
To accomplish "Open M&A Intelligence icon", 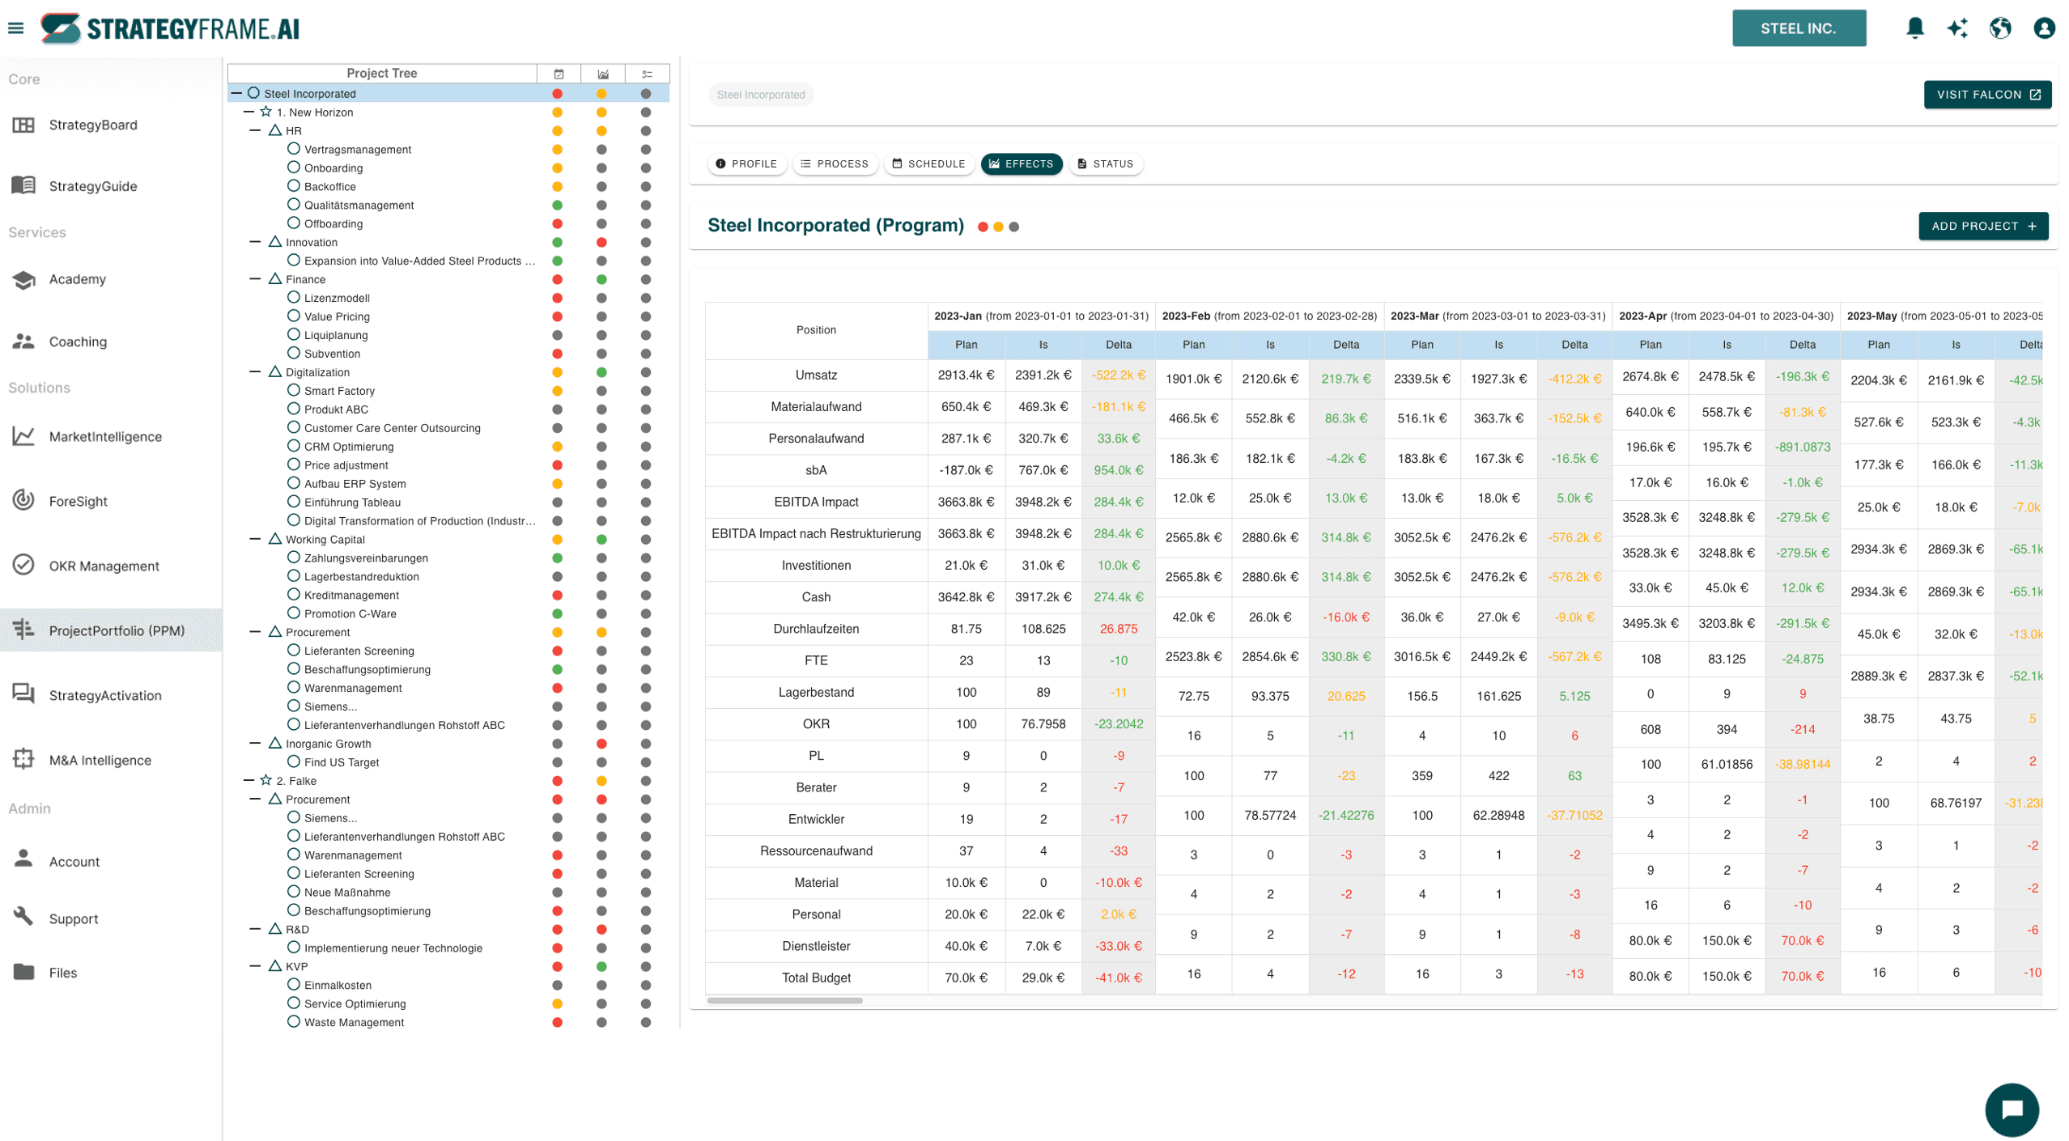I will (x=23, y=759).
